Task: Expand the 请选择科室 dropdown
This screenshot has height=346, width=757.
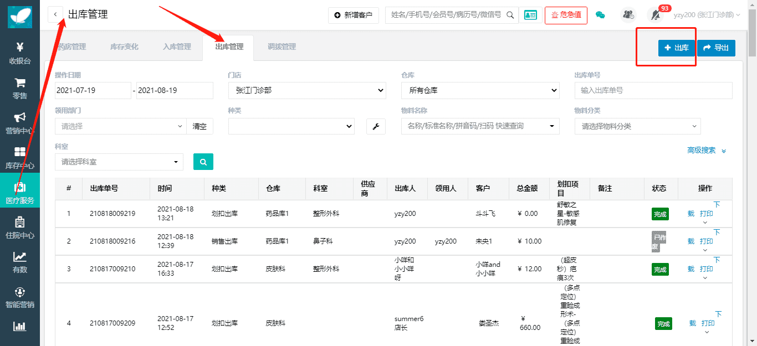Action: 119,162
